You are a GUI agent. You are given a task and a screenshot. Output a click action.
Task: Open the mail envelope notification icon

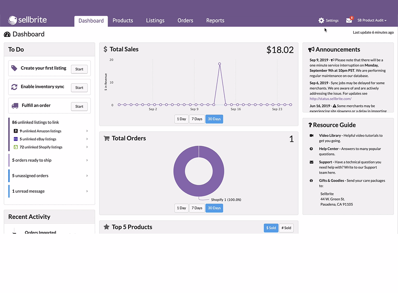click(349, 21)
